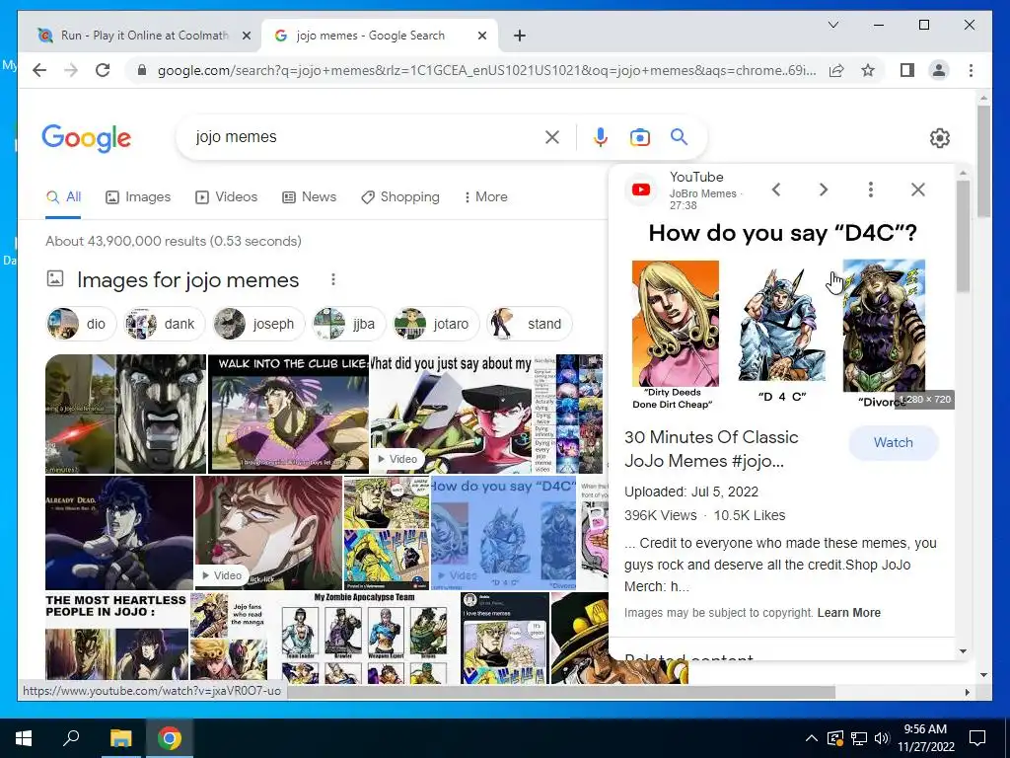1010x758 pixels.
Task: Open site info lock icon
Action: click(x=142, y=70)
